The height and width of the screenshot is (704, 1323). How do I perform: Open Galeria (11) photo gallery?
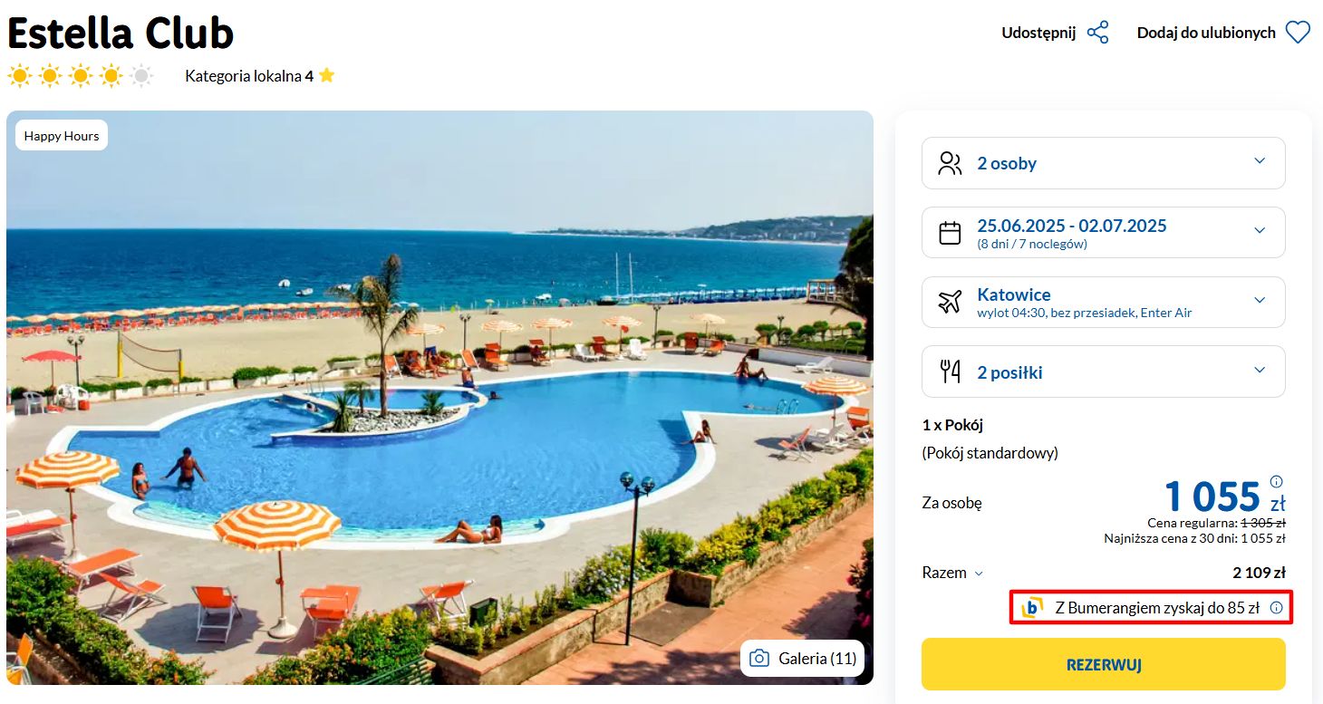(802, 659)
